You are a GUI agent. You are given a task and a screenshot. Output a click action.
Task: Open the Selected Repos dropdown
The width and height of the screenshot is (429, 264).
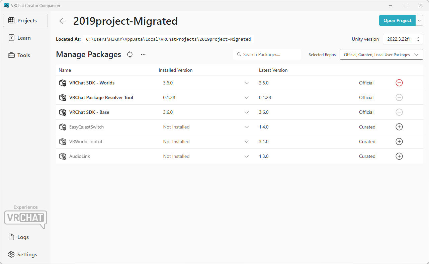coord(381,54)
